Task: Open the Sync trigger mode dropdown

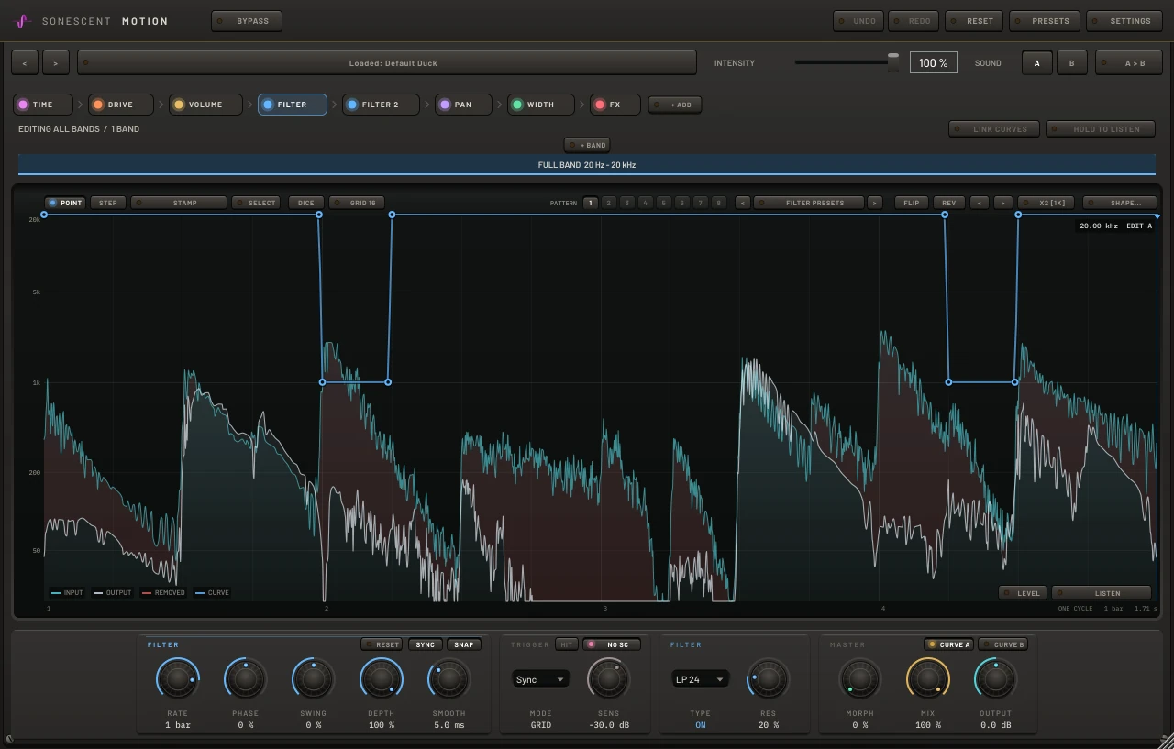Action: coord(540,679)
